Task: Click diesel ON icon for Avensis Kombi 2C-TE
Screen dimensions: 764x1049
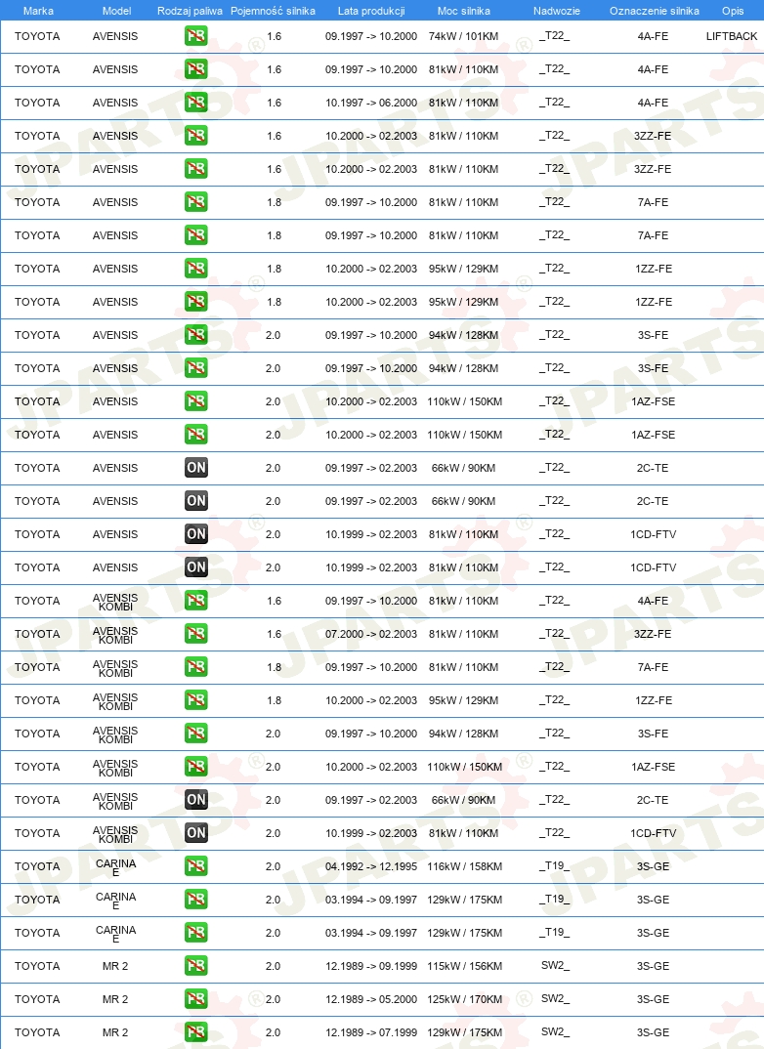Action: coord(196,800)
